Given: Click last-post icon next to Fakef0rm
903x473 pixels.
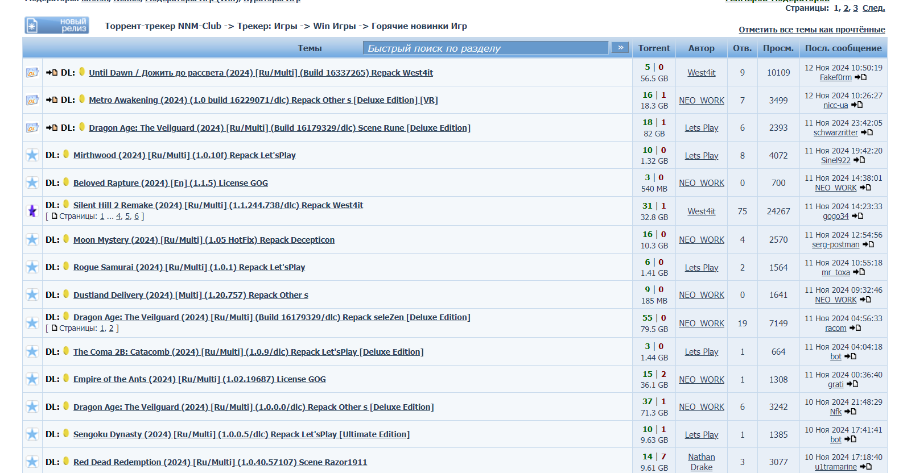Looking at the screenshot, I should pos(860,77).
